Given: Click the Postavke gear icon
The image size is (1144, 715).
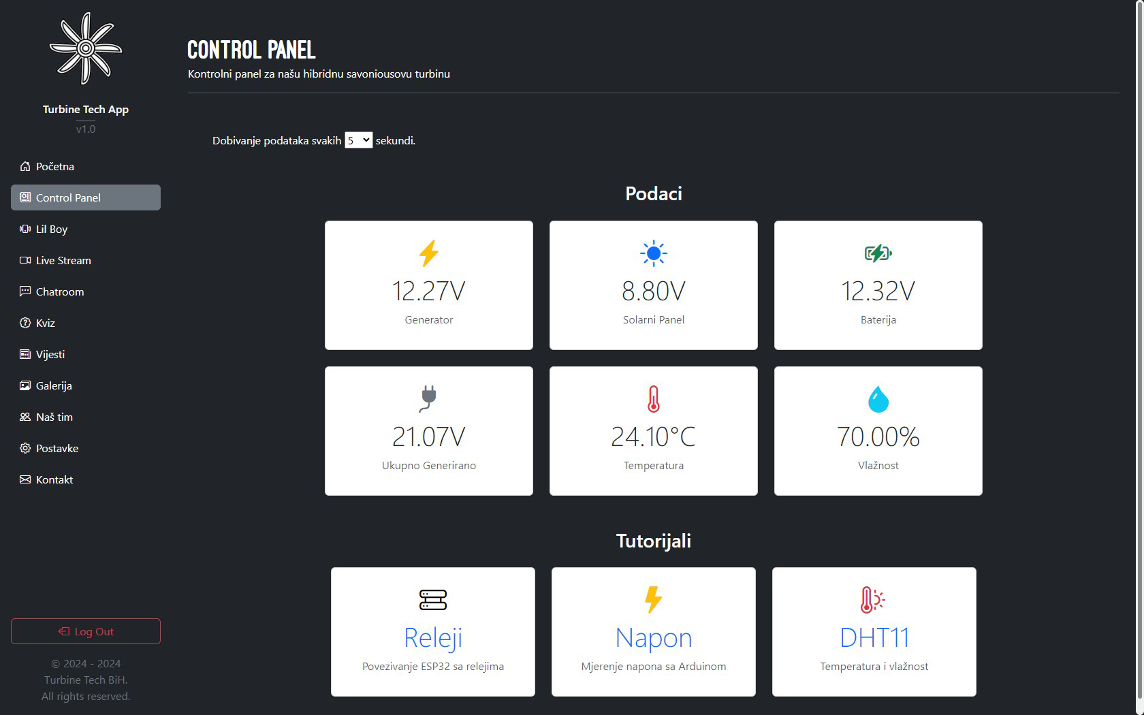Looking at the screenshot, I should (x=25, y=448).
